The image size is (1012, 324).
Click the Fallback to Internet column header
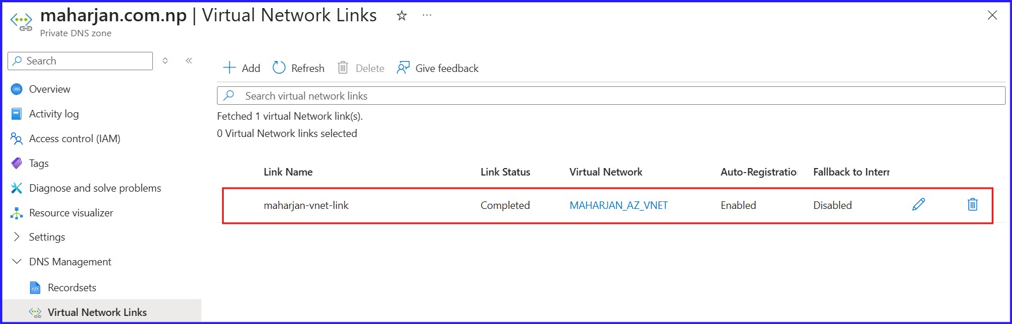click(x=852, y=171)
